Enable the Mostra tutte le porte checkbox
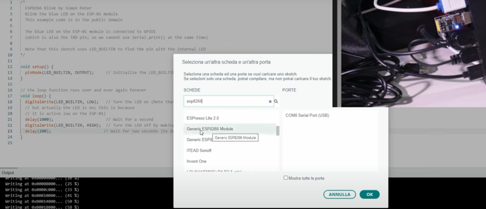The width and height of the screenshot is (486, 209). click(x=286, y=178)
